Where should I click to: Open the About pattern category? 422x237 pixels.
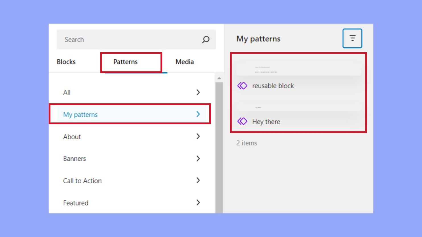[x=72, y=137]
